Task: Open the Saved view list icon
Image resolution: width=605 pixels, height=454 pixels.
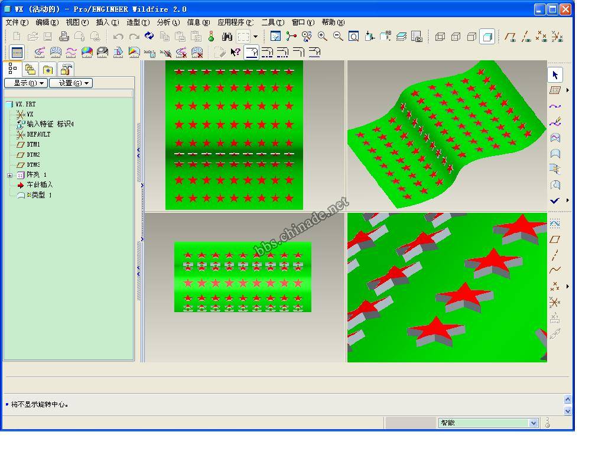Action: tap(385, 36)
